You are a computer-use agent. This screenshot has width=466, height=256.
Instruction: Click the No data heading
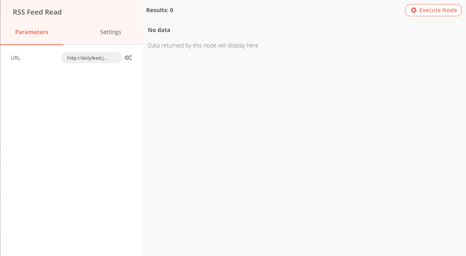click(x=159, y=30)
